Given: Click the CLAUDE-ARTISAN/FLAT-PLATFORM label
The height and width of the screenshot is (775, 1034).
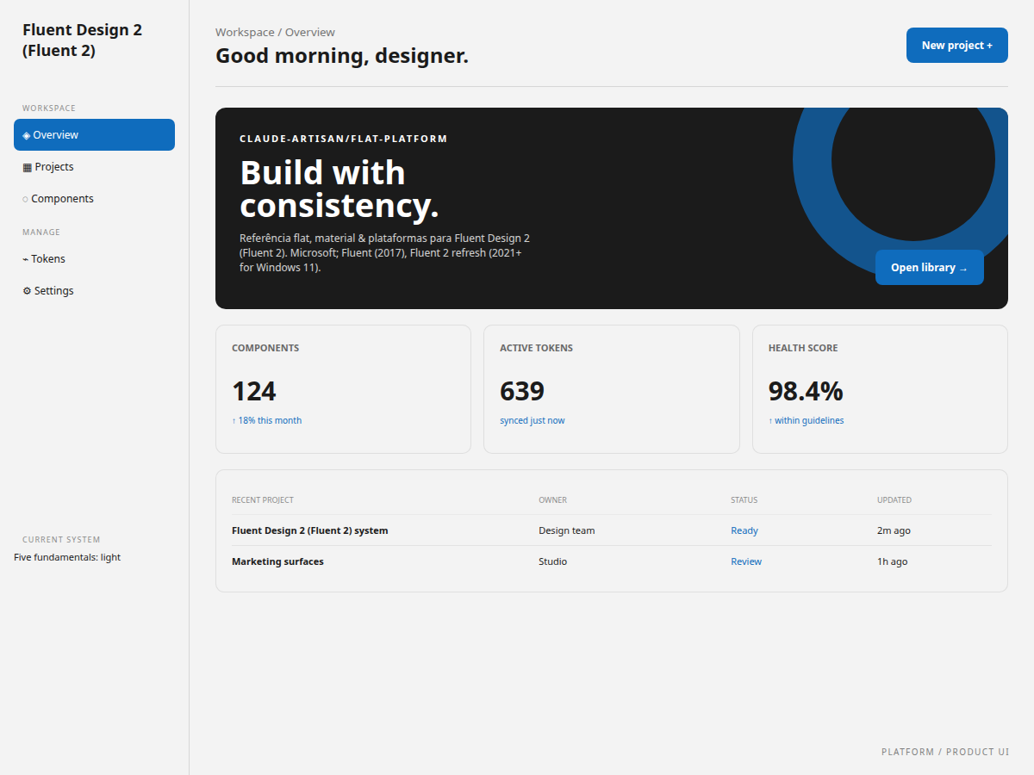Looking at the screenshot, I should [344, 139].
